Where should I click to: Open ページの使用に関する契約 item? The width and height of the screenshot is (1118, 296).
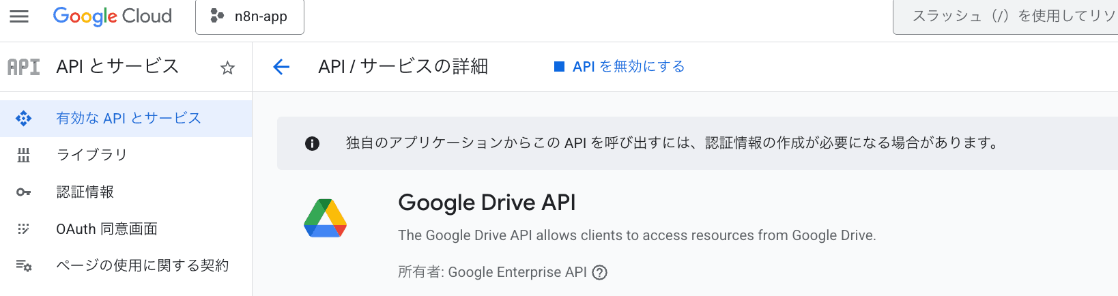[x=142, y=266]
